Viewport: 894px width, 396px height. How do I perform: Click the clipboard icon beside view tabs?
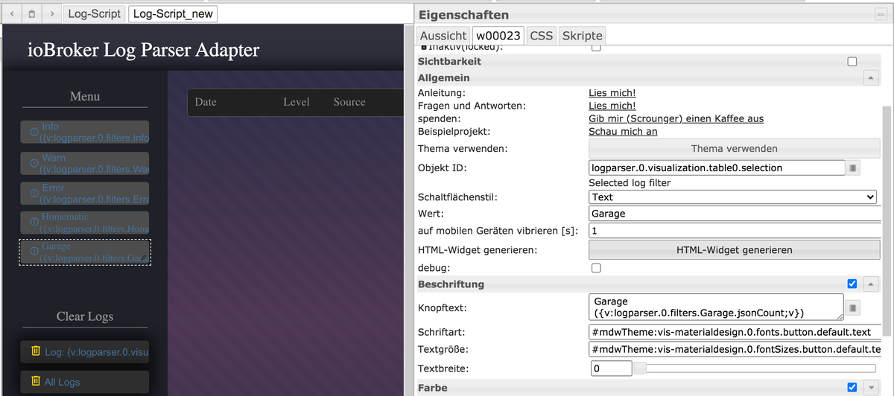tap(31, 13)
